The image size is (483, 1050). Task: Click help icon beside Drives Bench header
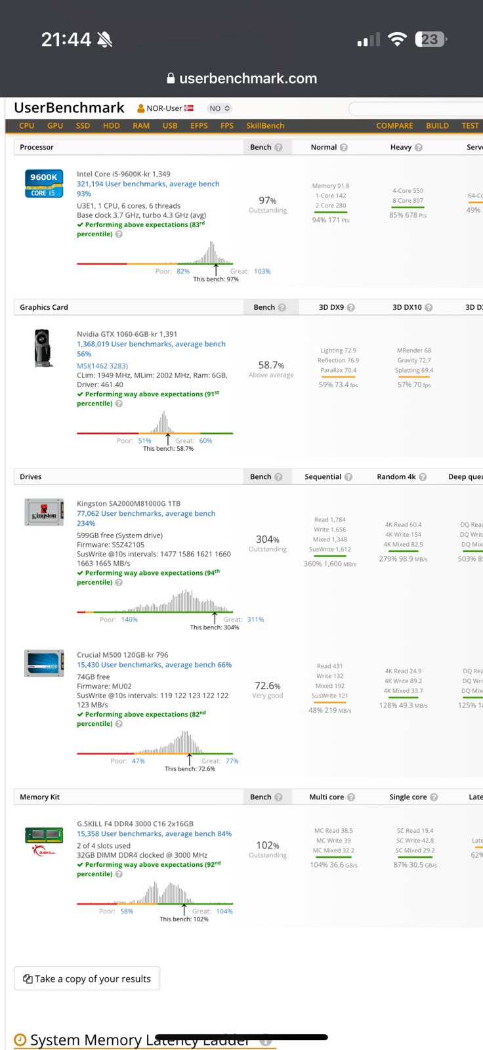click(278, 476)
